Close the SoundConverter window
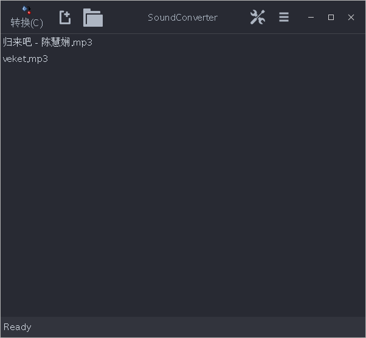This screenshot has width=366, height=338. click(351, 17)
